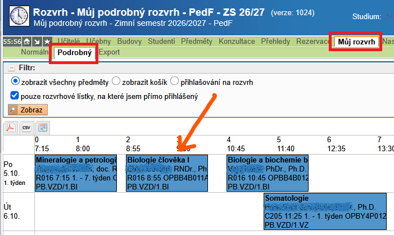Open the home icon in toolbar

(26, 42)
